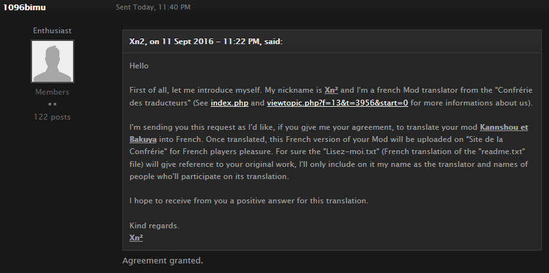549x273 pixels.
Task: Click the default avatar silhouette image
Action: pyautogui.click(x=53, y=61)
